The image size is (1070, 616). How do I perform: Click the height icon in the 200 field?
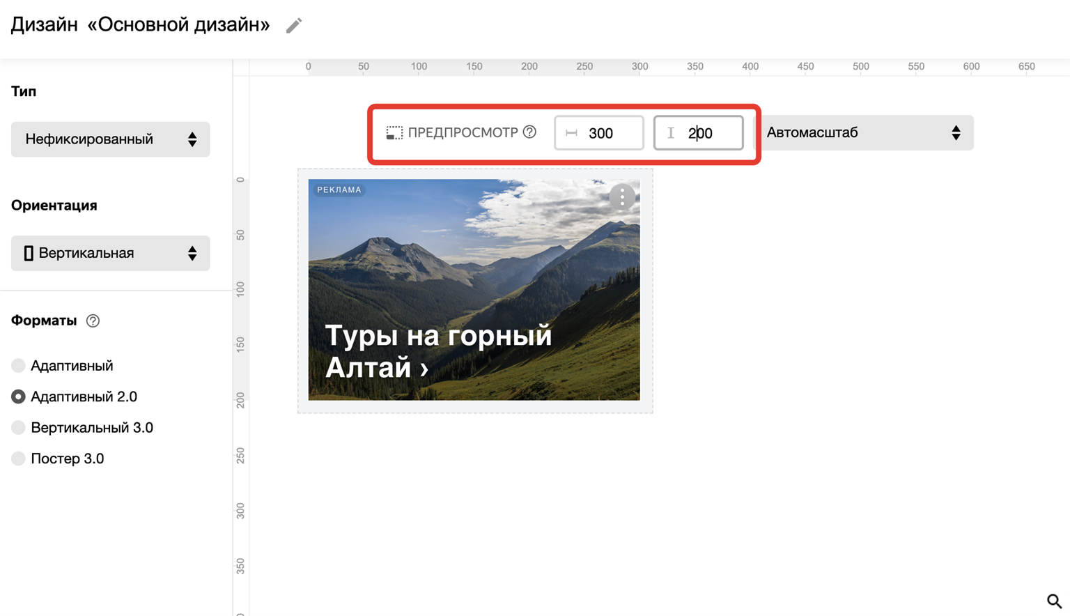[x=671, y=133]
